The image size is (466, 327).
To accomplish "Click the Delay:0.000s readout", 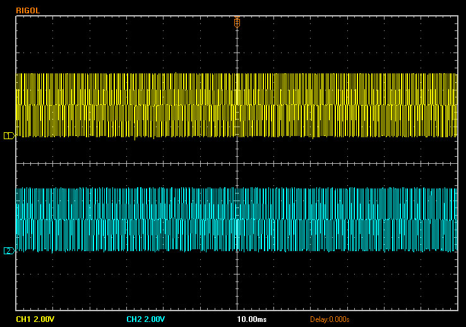I will pyautogui.click(x=330, y=319).
